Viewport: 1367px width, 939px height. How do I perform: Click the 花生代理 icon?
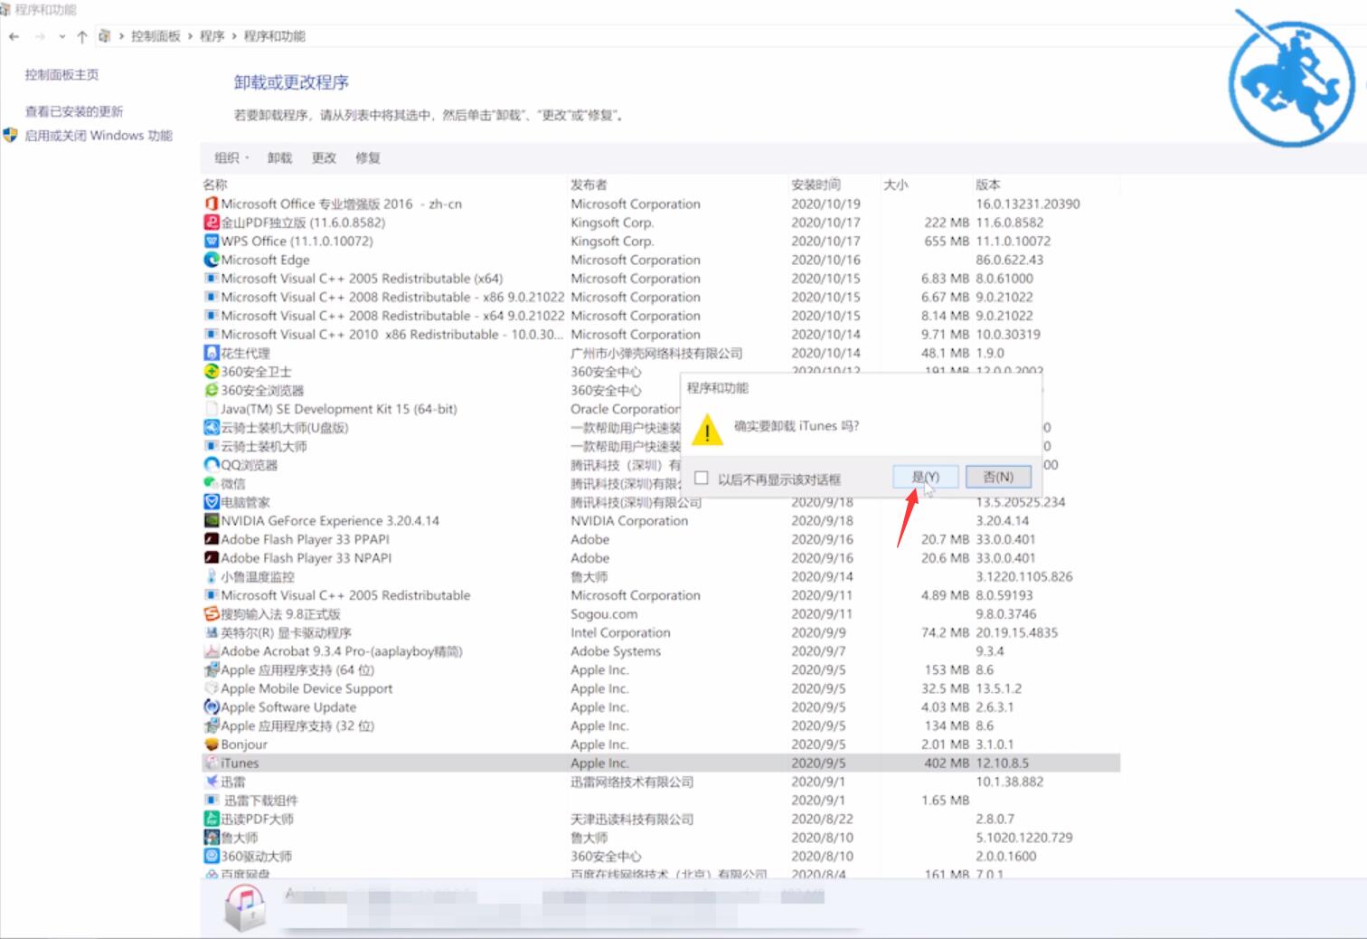(x=212, y=353)
